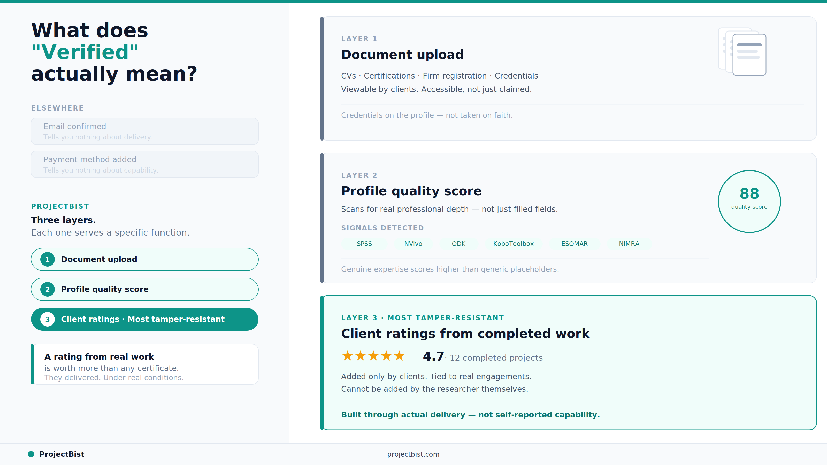The image size is (827, 465).
Task: Expand the Email confirmed card
Action: 144,131
